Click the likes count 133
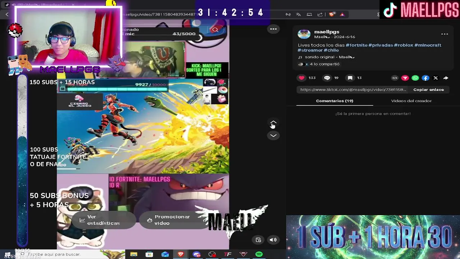The height and width of the screenshot is (259, 460). pos(312,78)
